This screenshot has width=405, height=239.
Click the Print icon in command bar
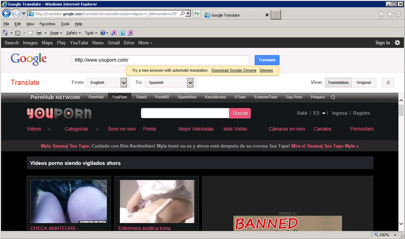[39, 33]
